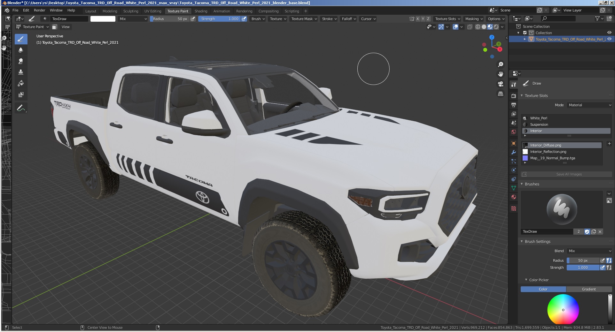Toggle X-ray display in viewport header
Image resolution: width=615 pixels, height=332 pixels.
[x=470, y=27]
